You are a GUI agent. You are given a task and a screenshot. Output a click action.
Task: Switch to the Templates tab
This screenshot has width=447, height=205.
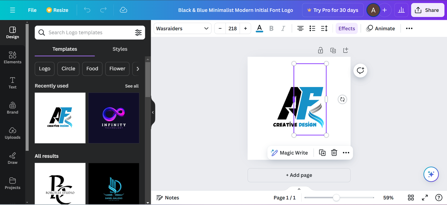tap(65, 49)
